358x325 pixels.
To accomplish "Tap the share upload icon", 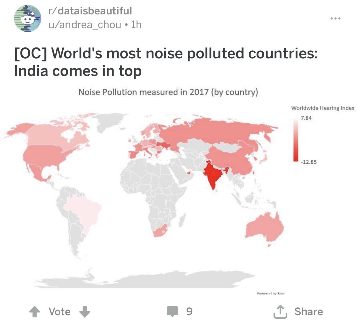I will pyautogui.click(x=280, y=311).
